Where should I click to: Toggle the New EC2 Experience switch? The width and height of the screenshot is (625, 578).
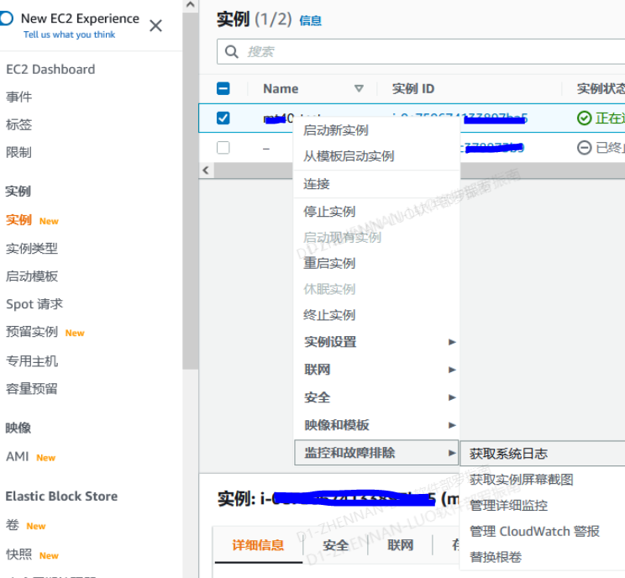click(6, 18)
